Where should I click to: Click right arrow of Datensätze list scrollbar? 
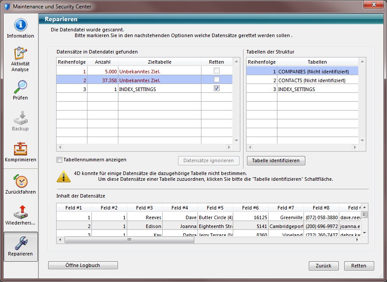(229, 147)
